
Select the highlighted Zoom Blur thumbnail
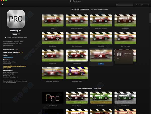pos(101,56)
